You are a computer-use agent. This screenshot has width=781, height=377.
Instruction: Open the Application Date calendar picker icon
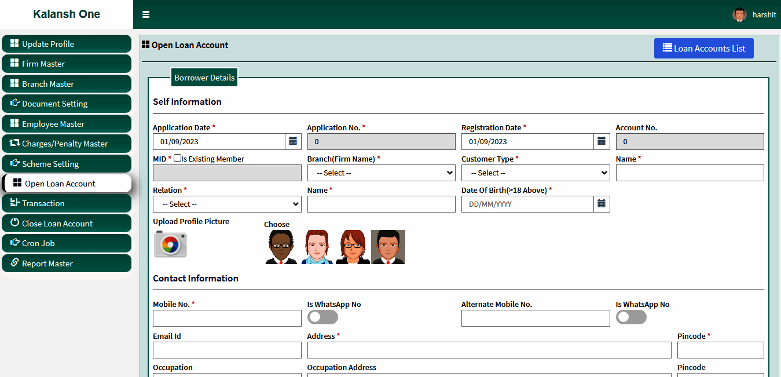tap(293, 141)
